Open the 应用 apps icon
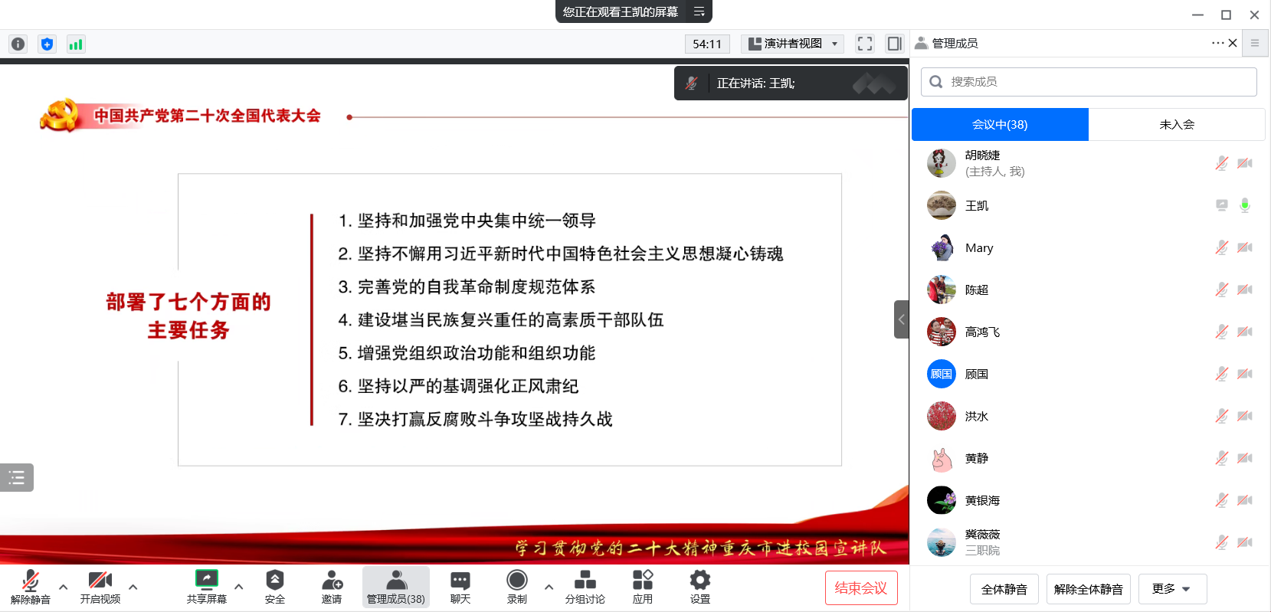This screenshot has width=1271, height=612. point(642,587)
